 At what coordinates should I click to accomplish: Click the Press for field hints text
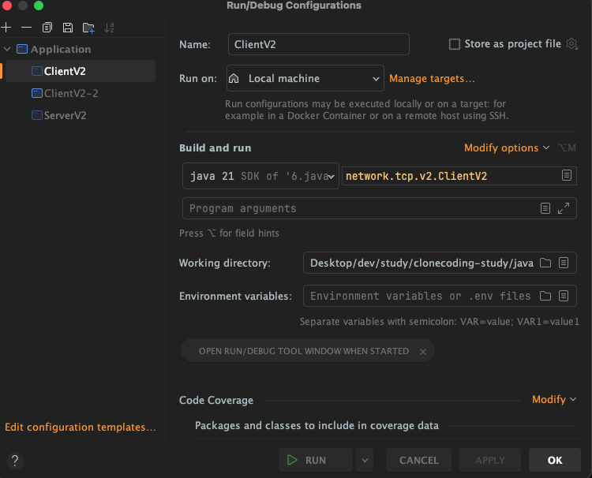click(229, 233)
